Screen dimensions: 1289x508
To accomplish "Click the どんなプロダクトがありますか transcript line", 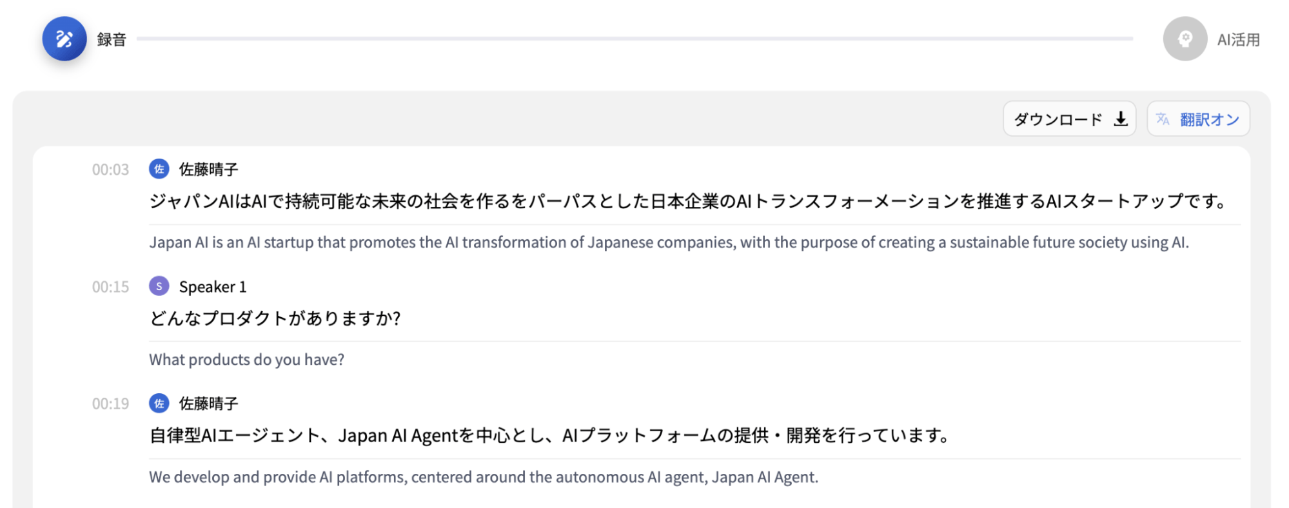I will [x=275, y=318].
